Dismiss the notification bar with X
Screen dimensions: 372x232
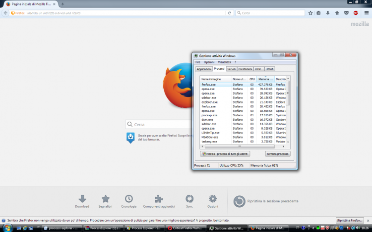pos(368,221)
